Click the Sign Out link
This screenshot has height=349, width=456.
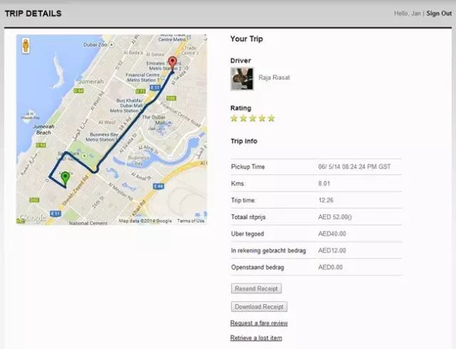click(x=439, y=14)
